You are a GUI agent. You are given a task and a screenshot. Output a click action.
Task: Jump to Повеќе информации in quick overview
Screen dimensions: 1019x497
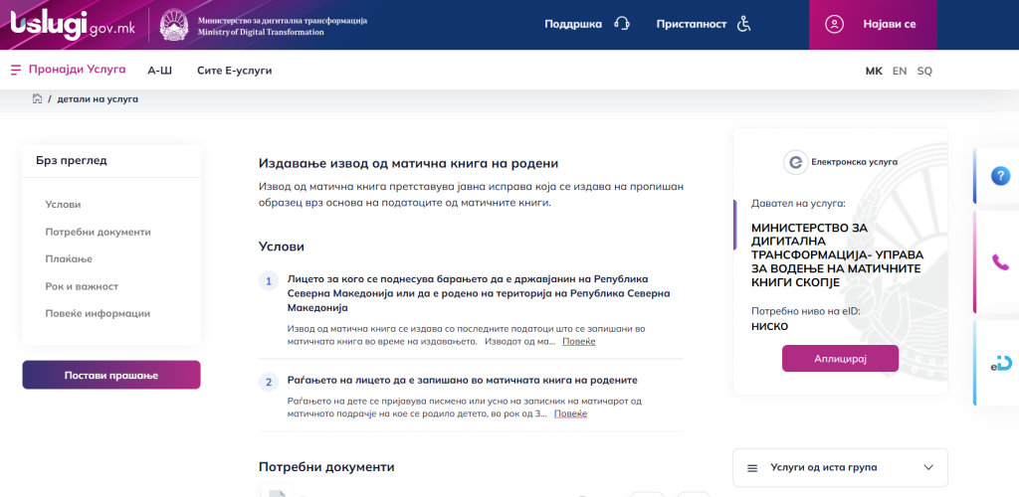click(x=99, y=313)
